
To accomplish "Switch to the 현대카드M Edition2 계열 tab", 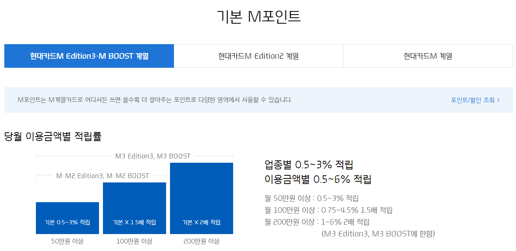I will pos(258,56).
